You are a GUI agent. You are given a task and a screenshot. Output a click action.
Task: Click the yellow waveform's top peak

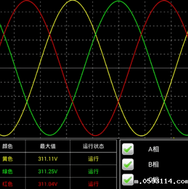click(72, 0)
